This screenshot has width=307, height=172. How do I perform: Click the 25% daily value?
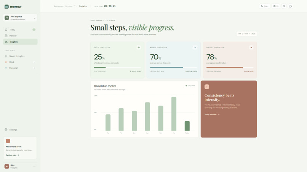point(99,57)
